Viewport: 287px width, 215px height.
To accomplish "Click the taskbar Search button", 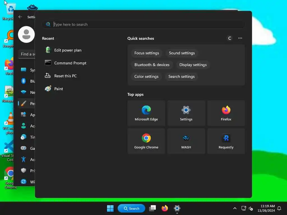I will point(131,208).
